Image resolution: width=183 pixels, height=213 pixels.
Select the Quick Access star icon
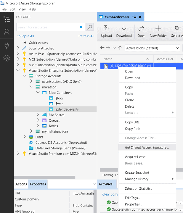click(24, 43)
